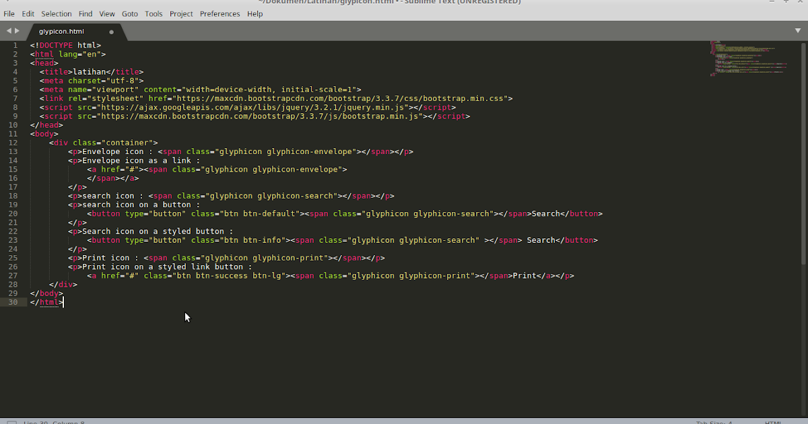Click the html lang="en" tag
808x424 pixels.
click(x=68, y=54)
